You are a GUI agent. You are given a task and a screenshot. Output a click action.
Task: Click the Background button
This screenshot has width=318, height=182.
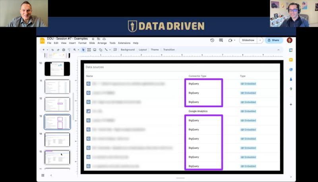pos(128,50)
